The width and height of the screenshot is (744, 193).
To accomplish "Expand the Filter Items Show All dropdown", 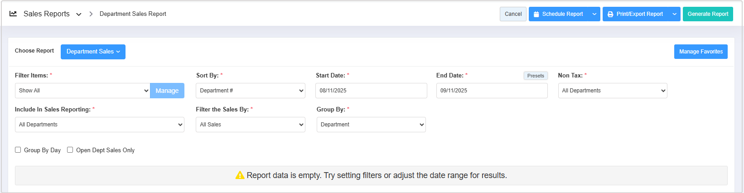I will point(82,91).
